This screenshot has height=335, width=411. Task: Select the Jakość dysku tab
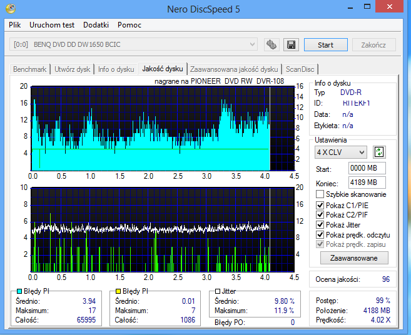coord(163,69)
